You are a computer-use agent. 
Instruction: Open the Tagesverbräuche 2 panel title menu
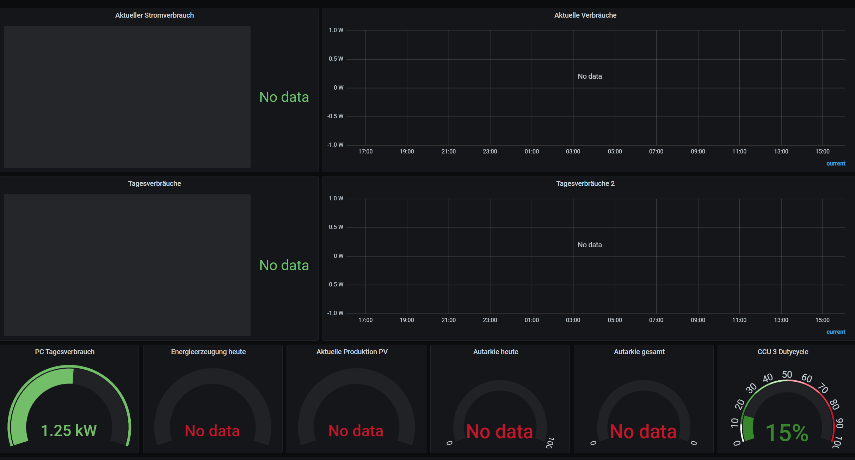585,183
